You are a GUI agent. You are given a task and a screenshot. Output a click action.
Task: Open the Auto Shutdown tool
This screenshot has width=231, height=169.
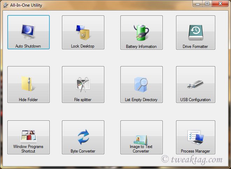pyautogui.click(x=28, y=32)
